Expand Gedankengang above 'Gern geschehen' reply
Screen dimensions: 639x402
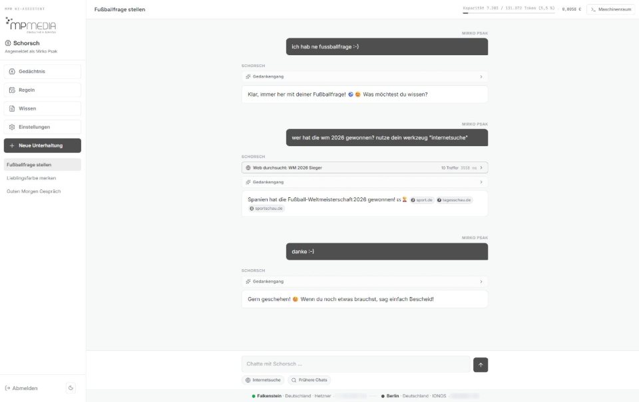pos(365,282)
